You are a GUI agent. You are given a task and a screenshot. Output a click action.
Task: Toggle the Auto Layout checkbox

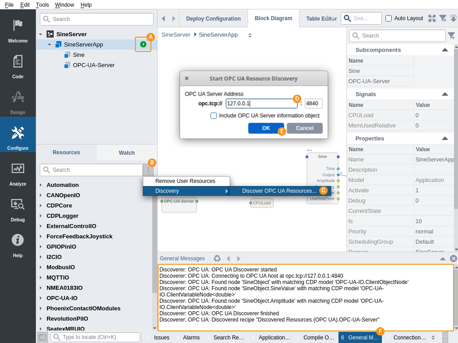[389, 18]
